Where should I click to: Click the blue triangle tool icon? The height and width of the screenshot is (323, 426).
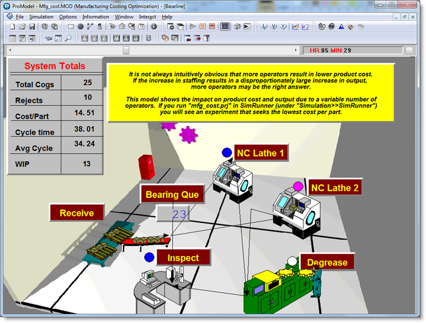341,26
